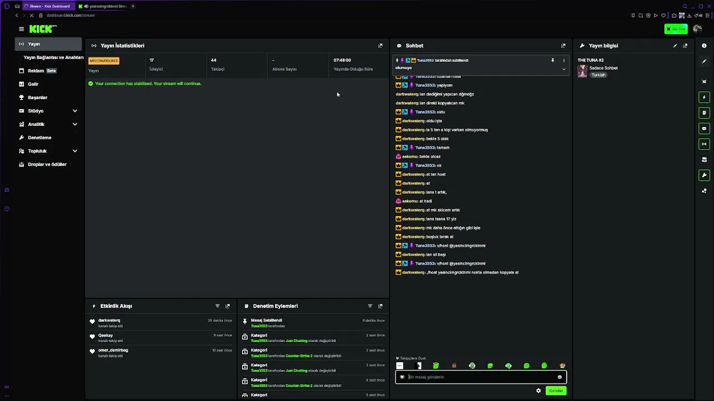Viewport: 714px width, 401px height.
Task: Click the green Go live button
Action: 676,29
